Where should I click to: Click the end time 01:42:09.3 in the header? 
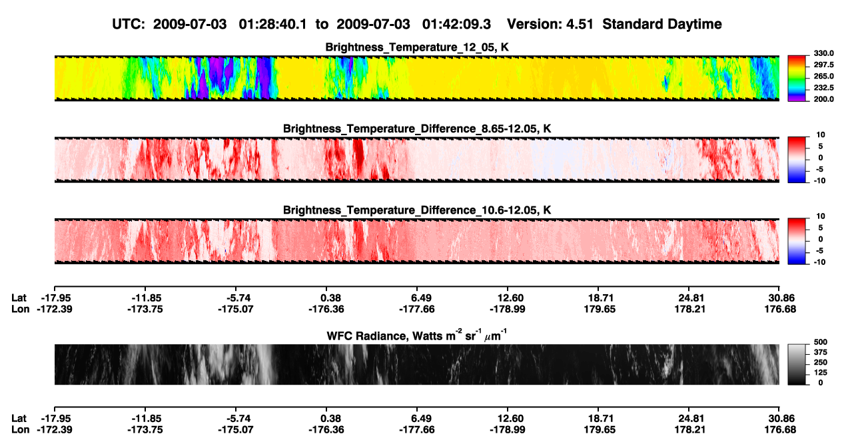tap(457, 24)
